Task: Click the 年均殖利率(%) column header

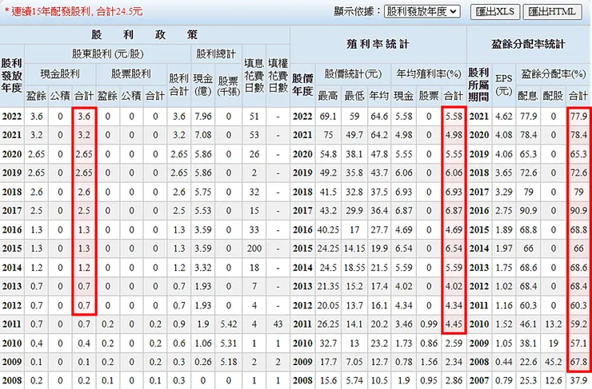Action: click(x=429, y=73)
